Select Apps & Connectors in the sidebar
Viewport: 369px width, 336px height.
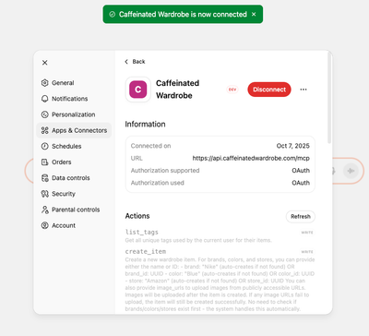point(74,130)
